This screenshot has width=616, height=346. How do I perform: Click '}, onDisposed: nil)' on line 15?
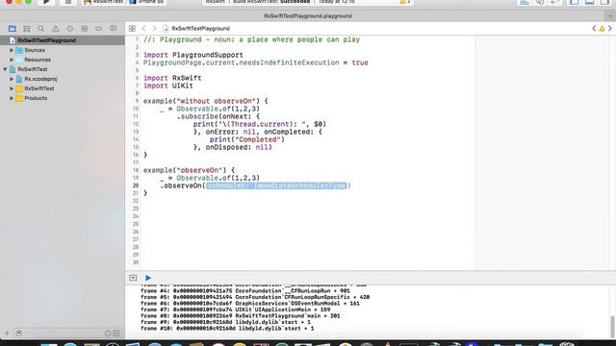233,147
